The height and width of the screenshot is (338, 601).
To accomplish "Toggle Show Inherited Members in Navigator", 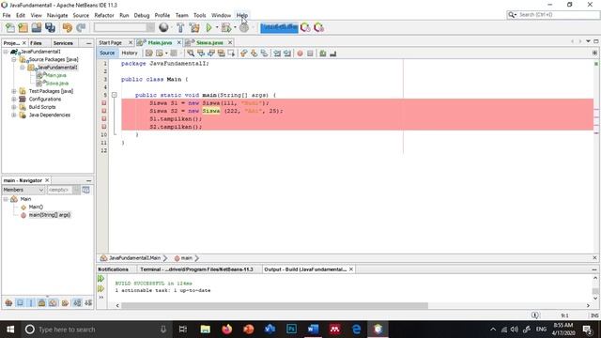I will [8, 302].
